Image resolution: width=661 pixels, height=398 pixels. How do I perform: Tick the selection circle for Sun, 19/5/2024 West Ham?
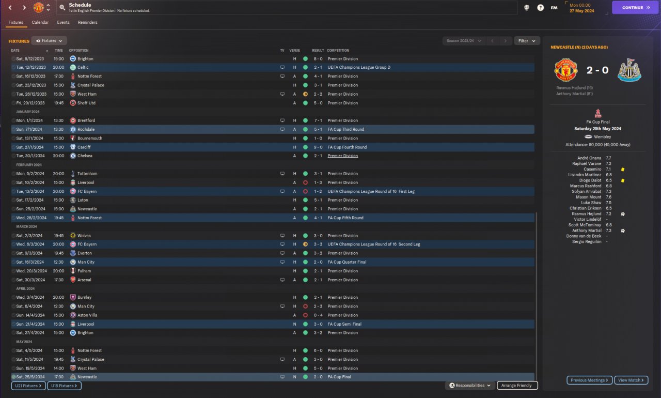pos(13,369)
